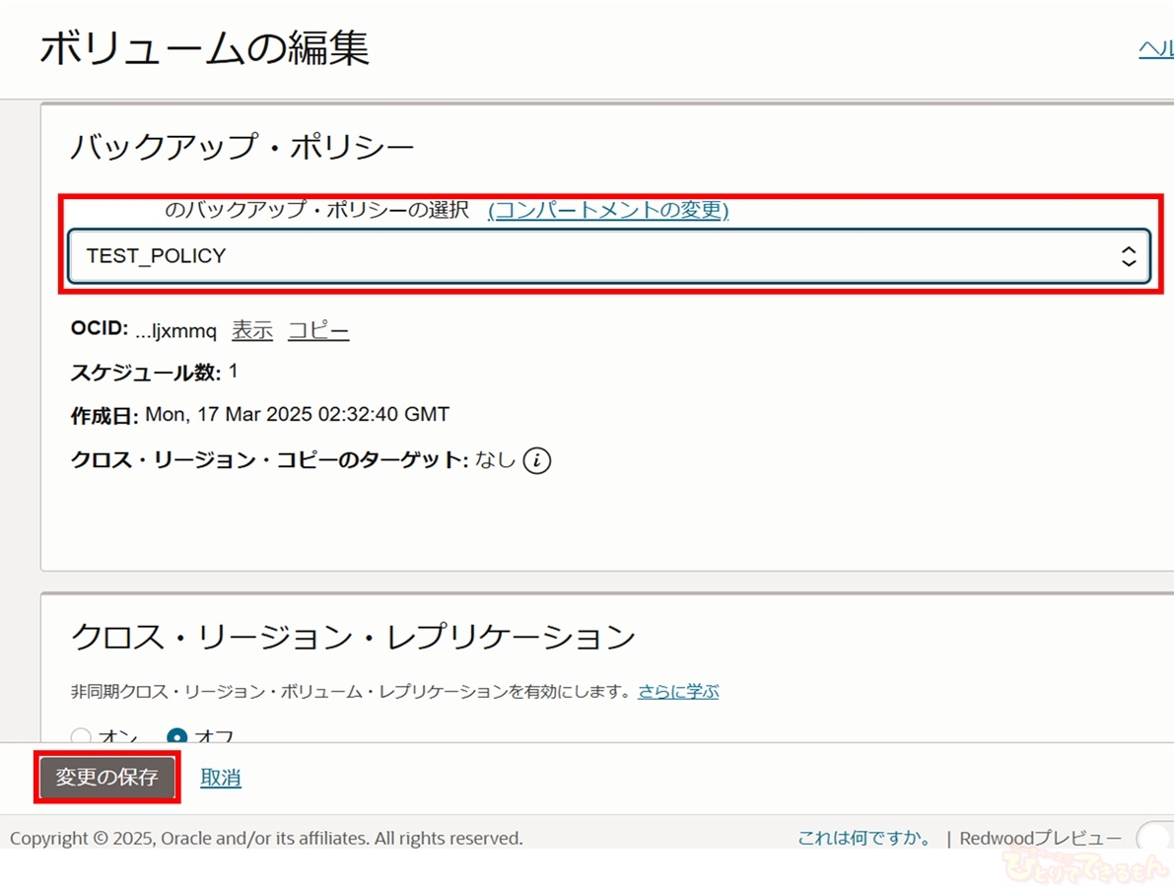Select the オフ replication radio button
This screenshot has height=887, width=1174.
tap(177, 737)
